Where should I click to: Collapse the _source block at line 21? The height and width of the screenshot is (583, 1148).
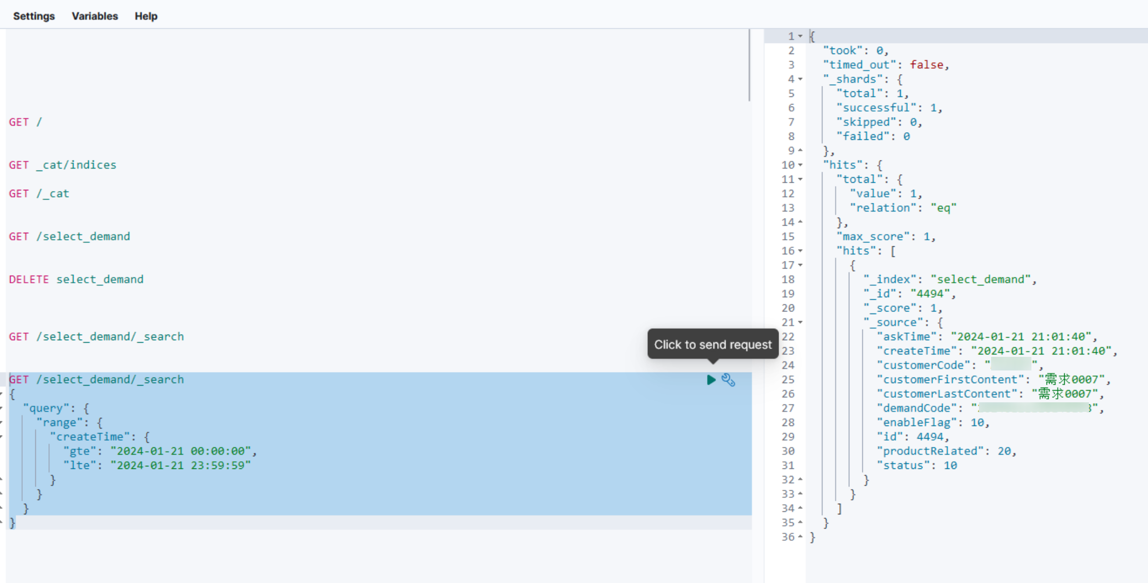[x=800, y=323]
